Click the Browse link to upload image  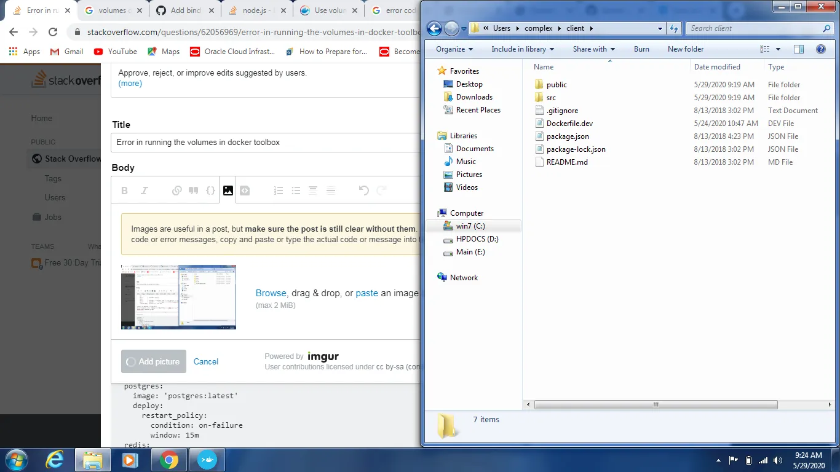click(271, 293)
